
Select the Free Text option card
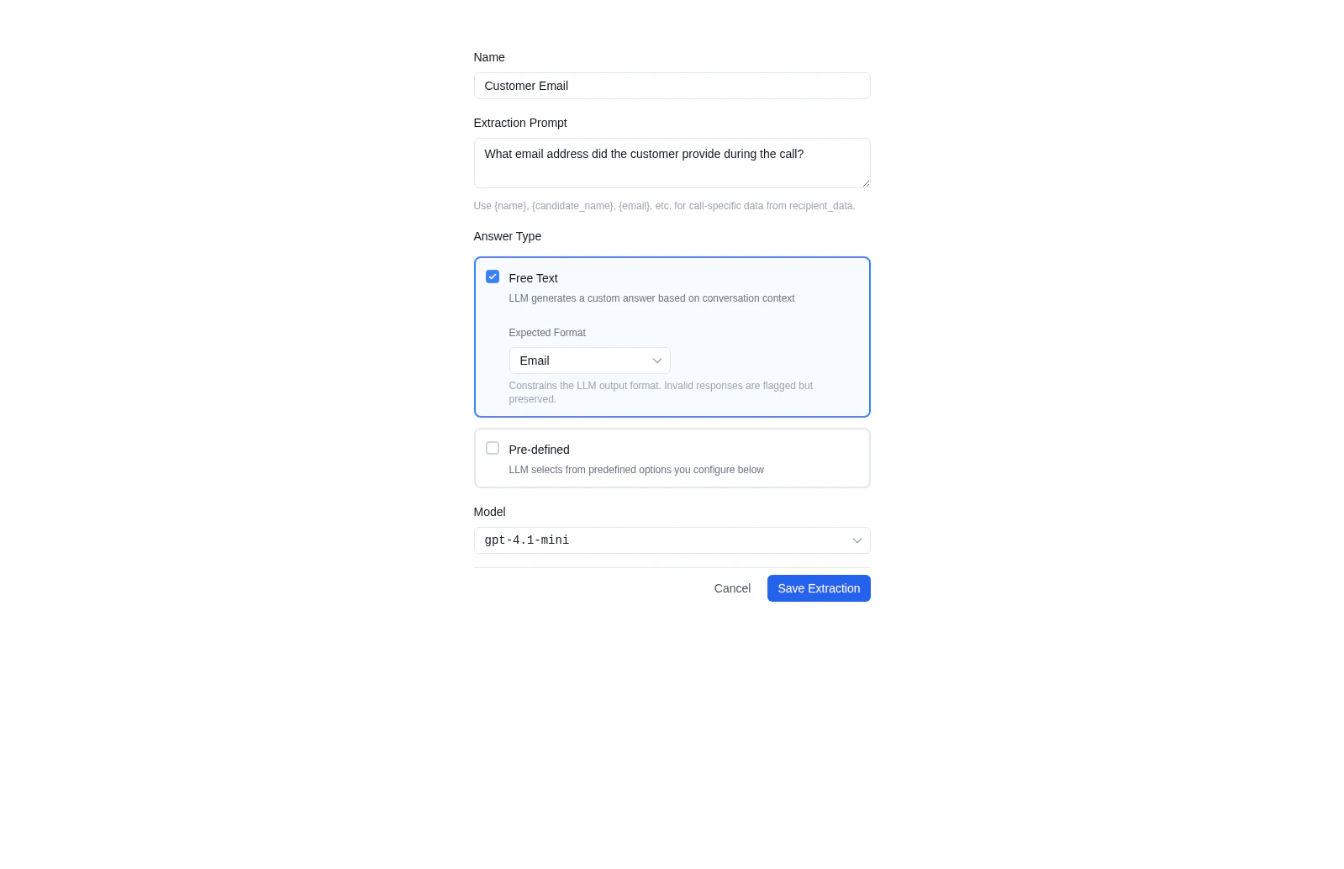[672, 337]
